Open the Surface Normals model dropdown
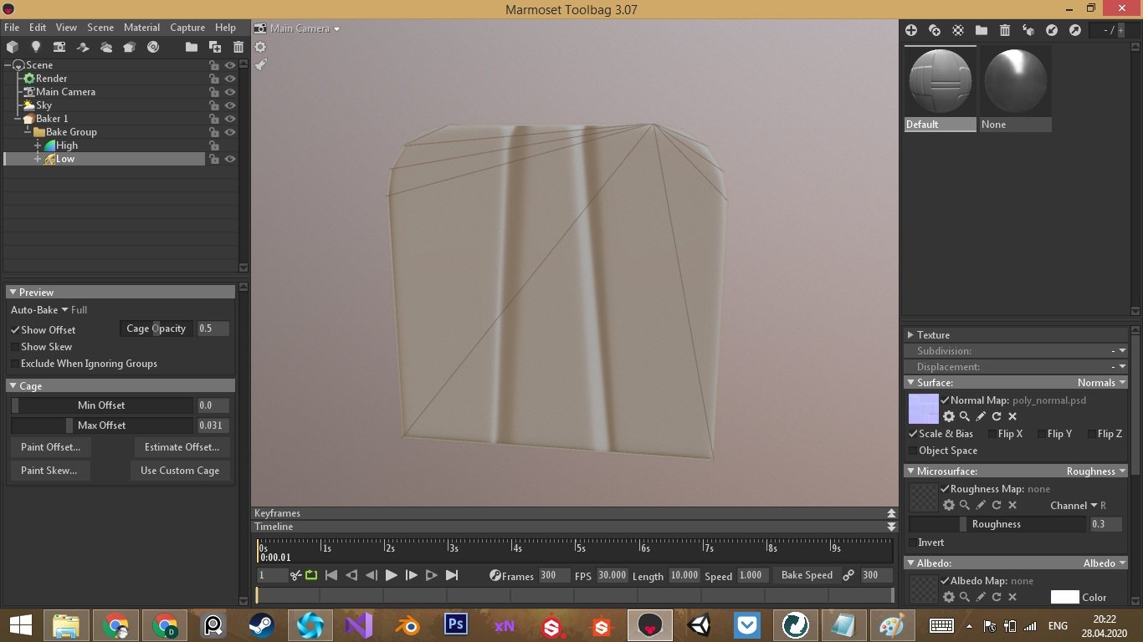Viewport: 1143px width, 642px height. coord(1102,383)
